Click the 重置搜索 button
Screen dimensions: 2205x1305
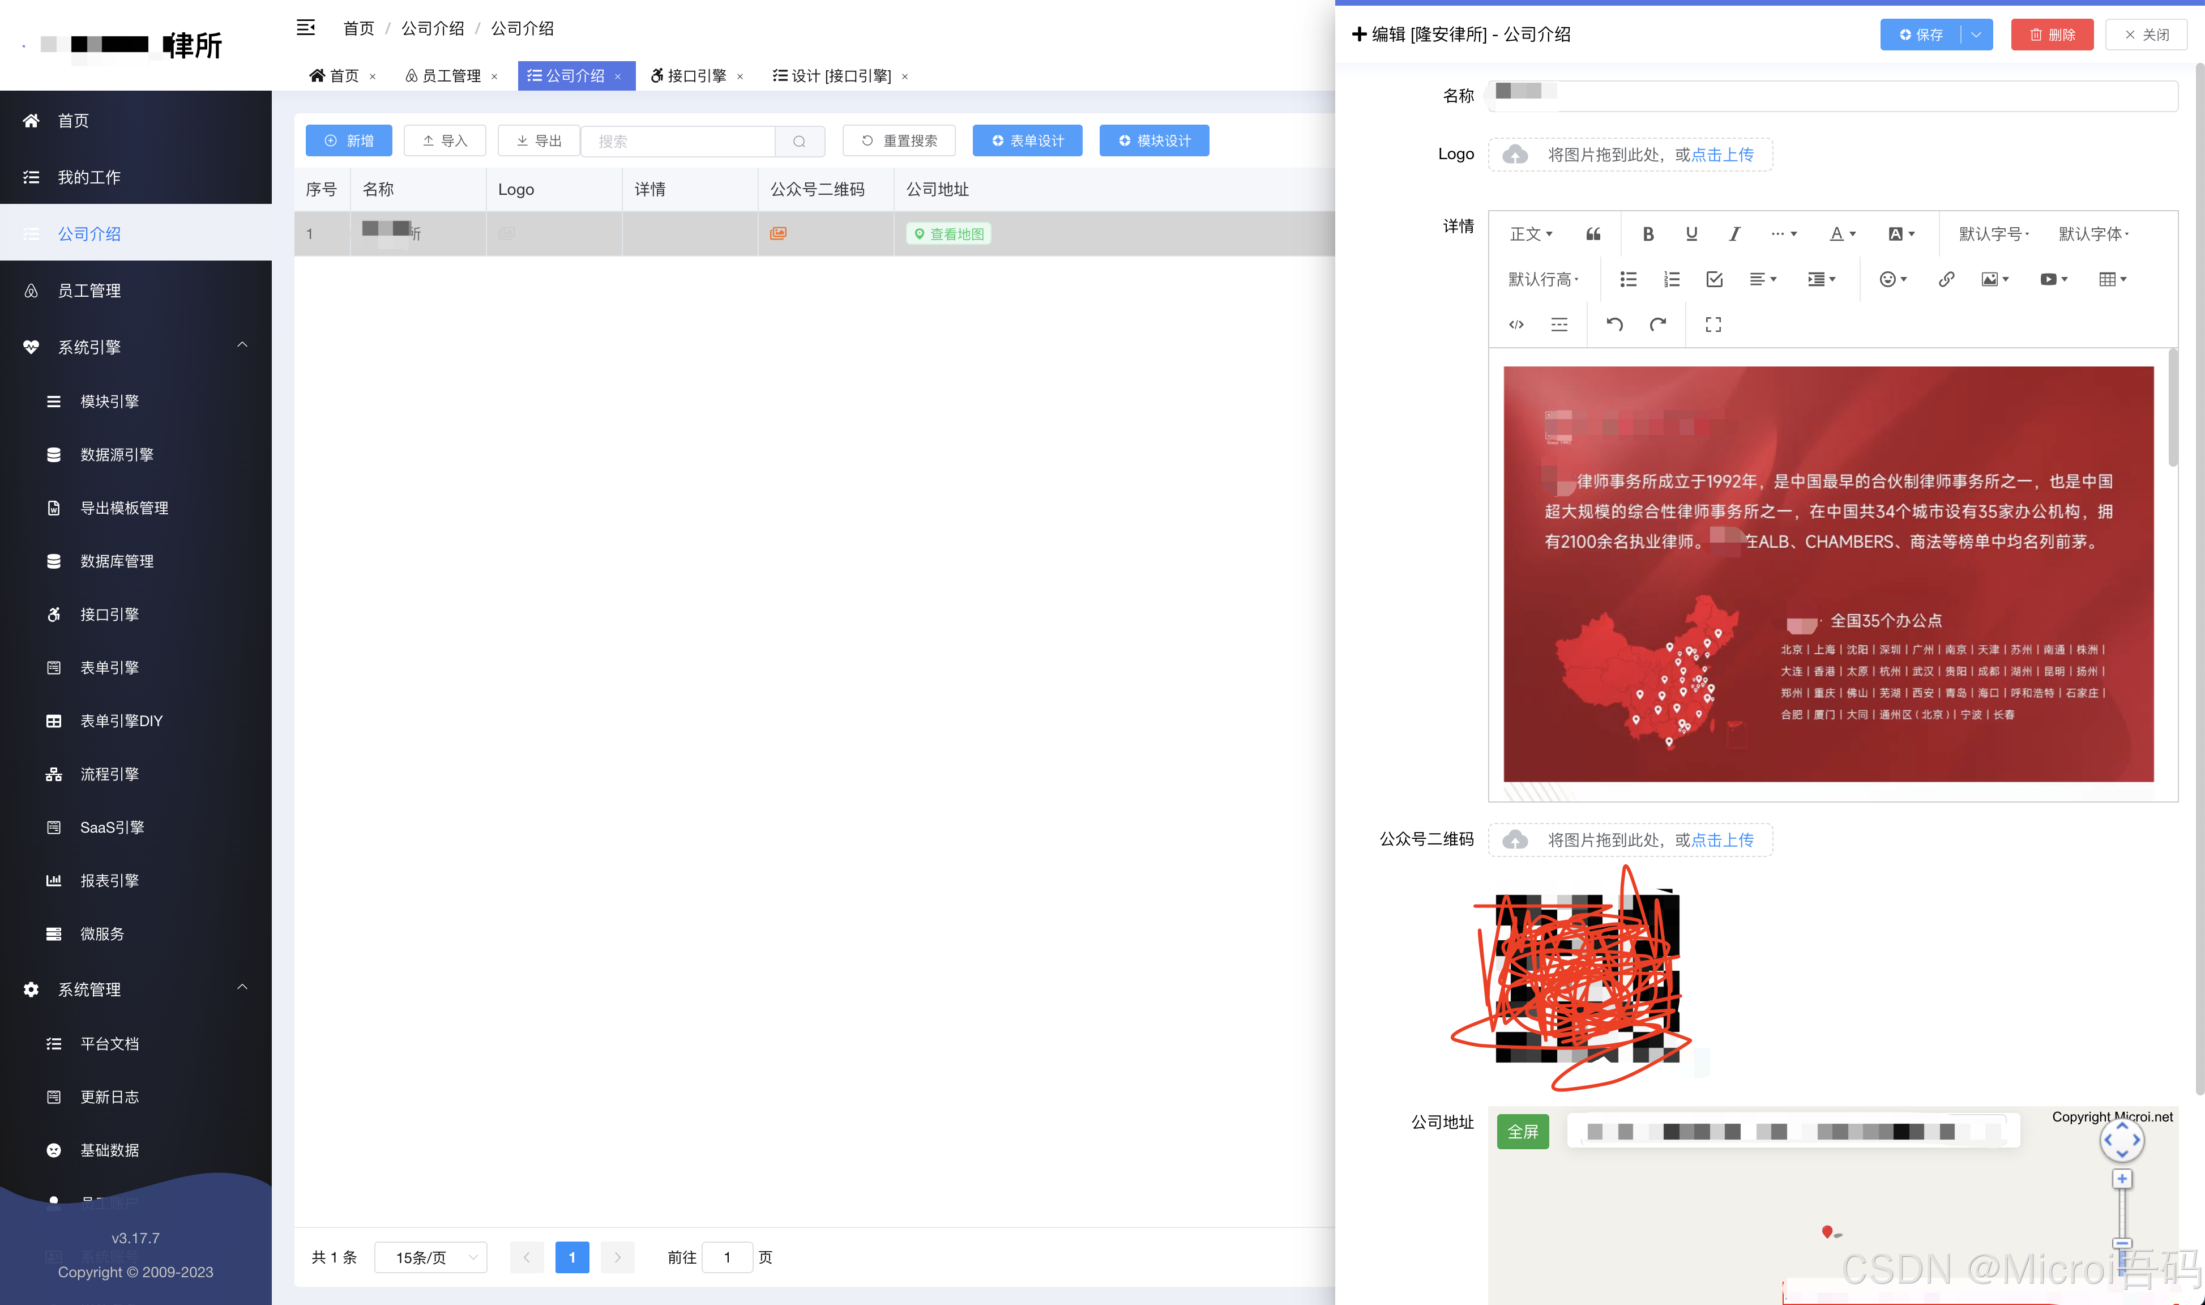[899, 140]
